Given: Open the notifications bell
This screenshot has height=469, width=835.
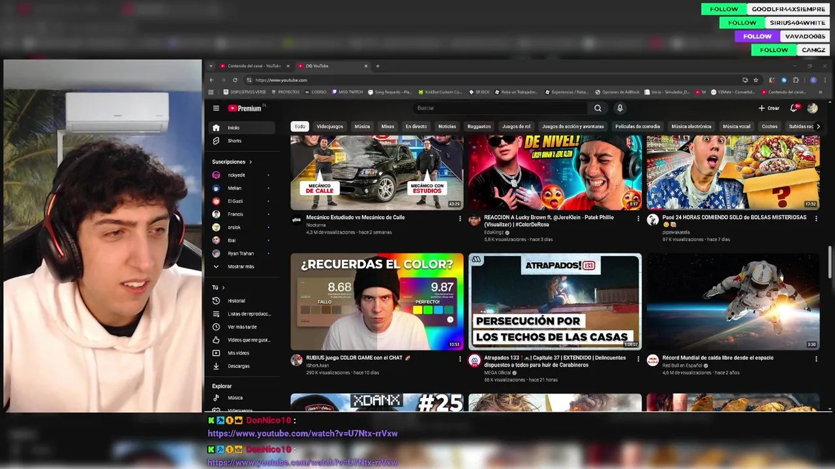Looking at the screenshot, I should (x=794, y=108).
